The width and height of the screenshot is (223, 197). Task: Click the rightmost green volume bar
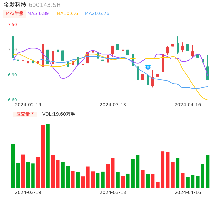coord(208,171)
